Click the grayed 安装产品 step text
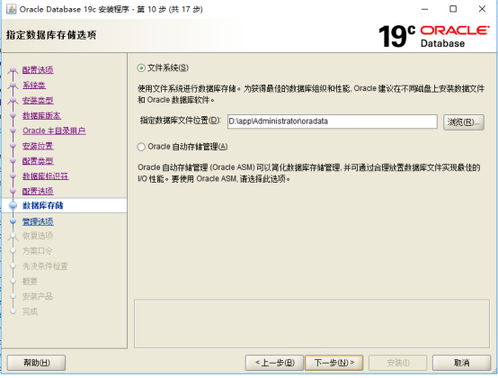This screenshot has width=498, height=378. coord(38,297)
